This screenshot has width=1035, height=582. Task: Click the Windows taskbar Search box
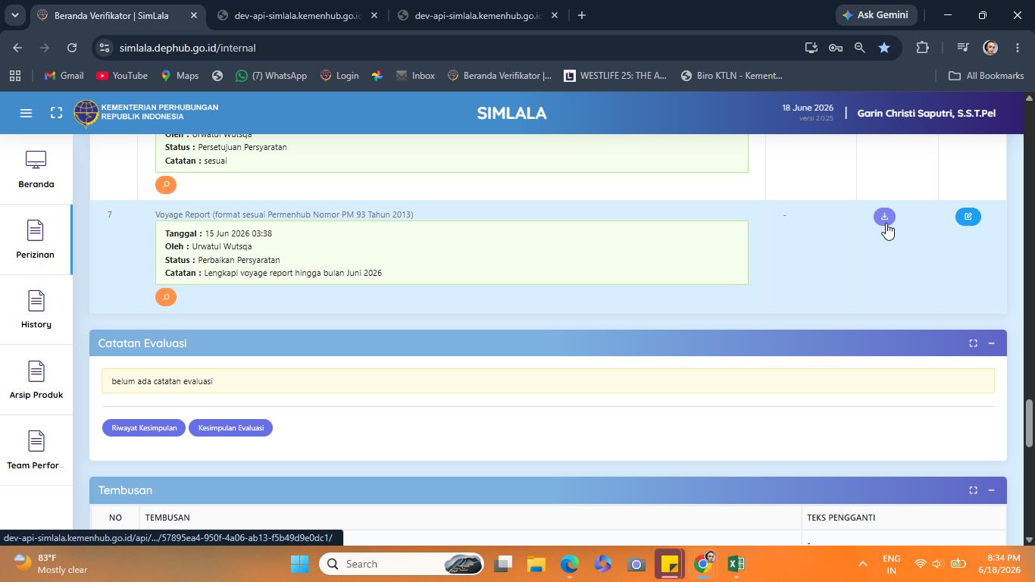(401, 564)
